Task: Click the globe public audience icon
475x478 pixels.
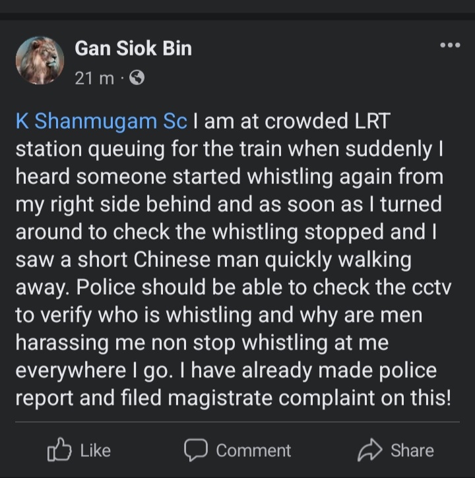Action: [137, 78]
